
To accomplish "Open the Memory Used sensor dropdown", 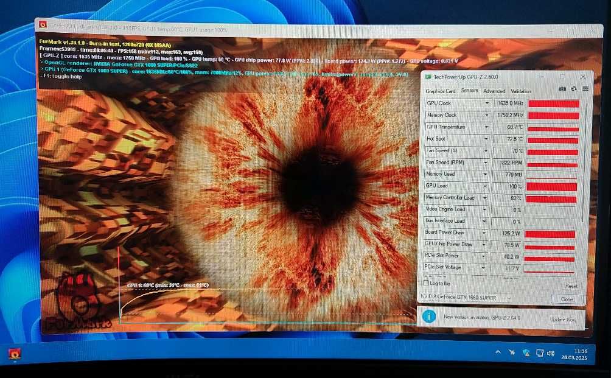I will [x=485, y=174].
